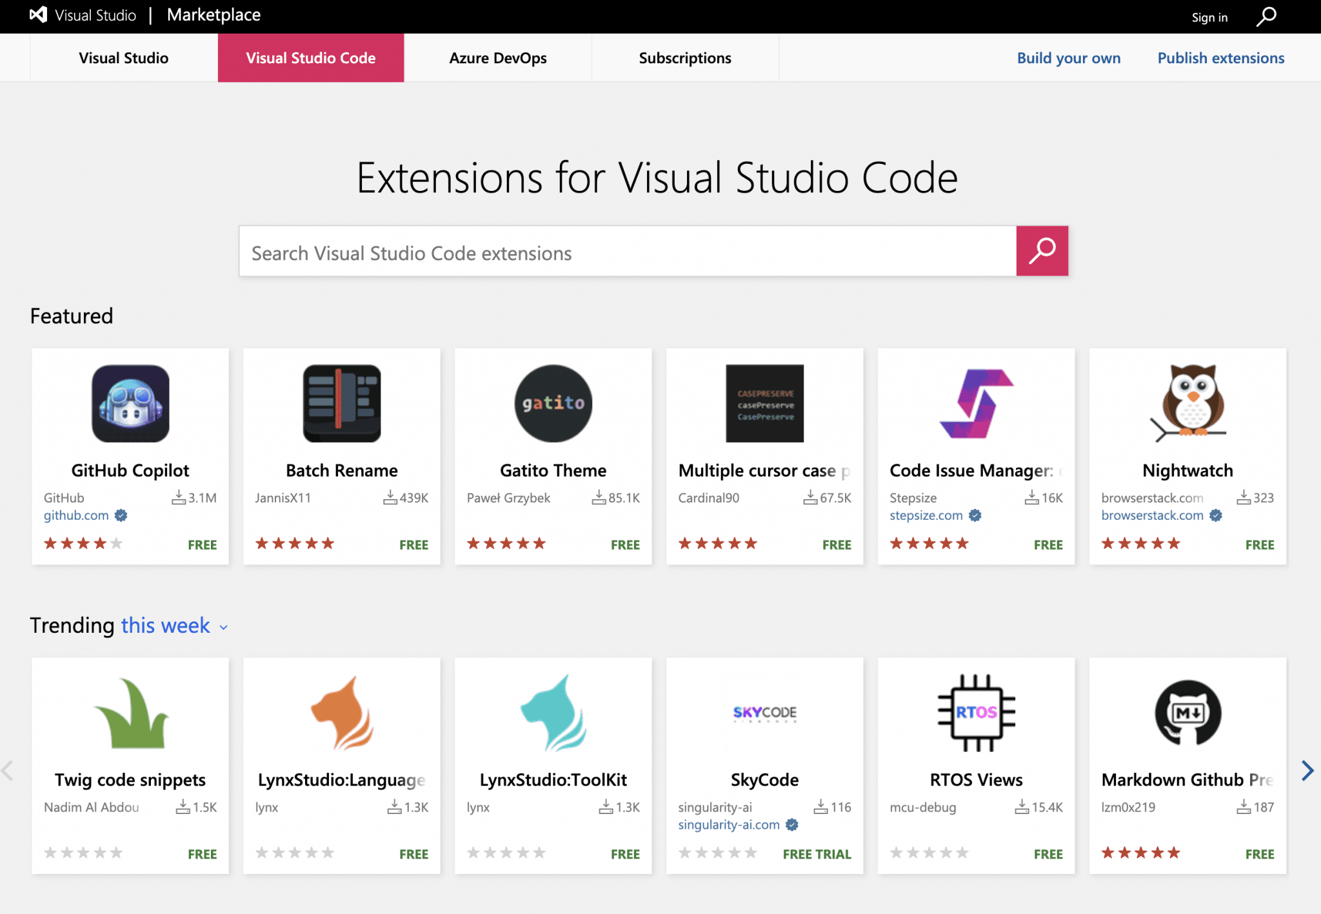1321x914 pixels.
Task: Click the search magnifier in the top bar
Action: coord(1266,16)
